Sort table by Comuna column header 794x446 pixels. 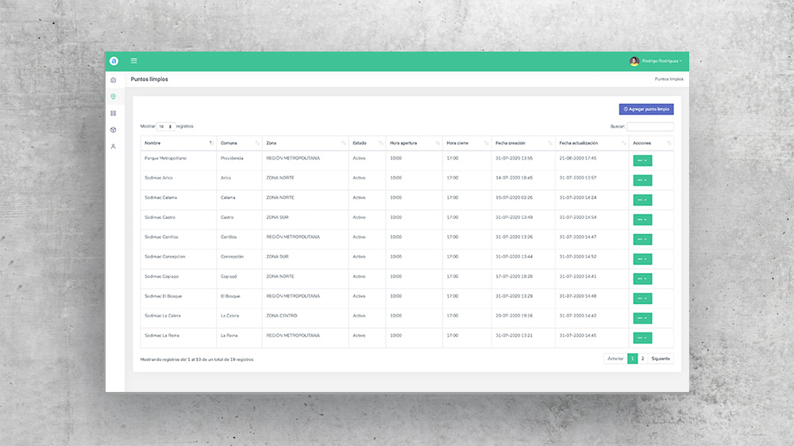(x=239, y=143)
